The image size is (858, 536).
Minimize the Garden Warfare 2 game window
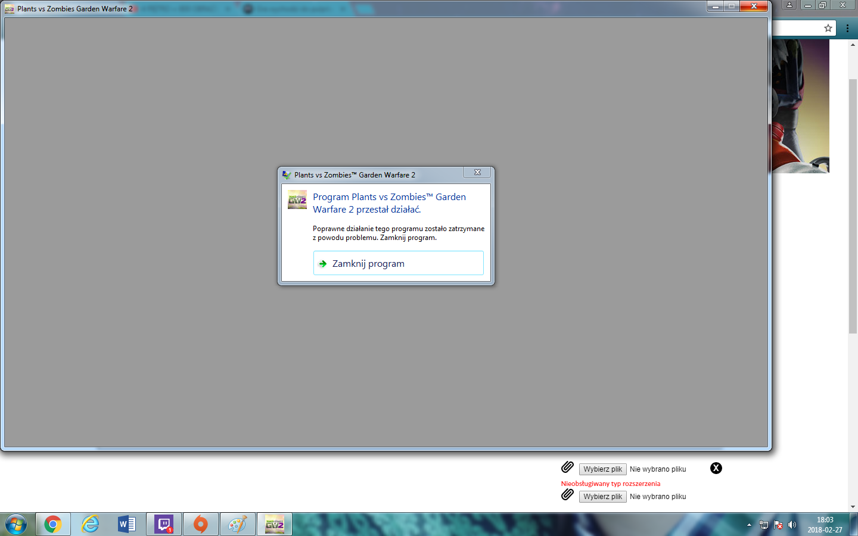715,6
